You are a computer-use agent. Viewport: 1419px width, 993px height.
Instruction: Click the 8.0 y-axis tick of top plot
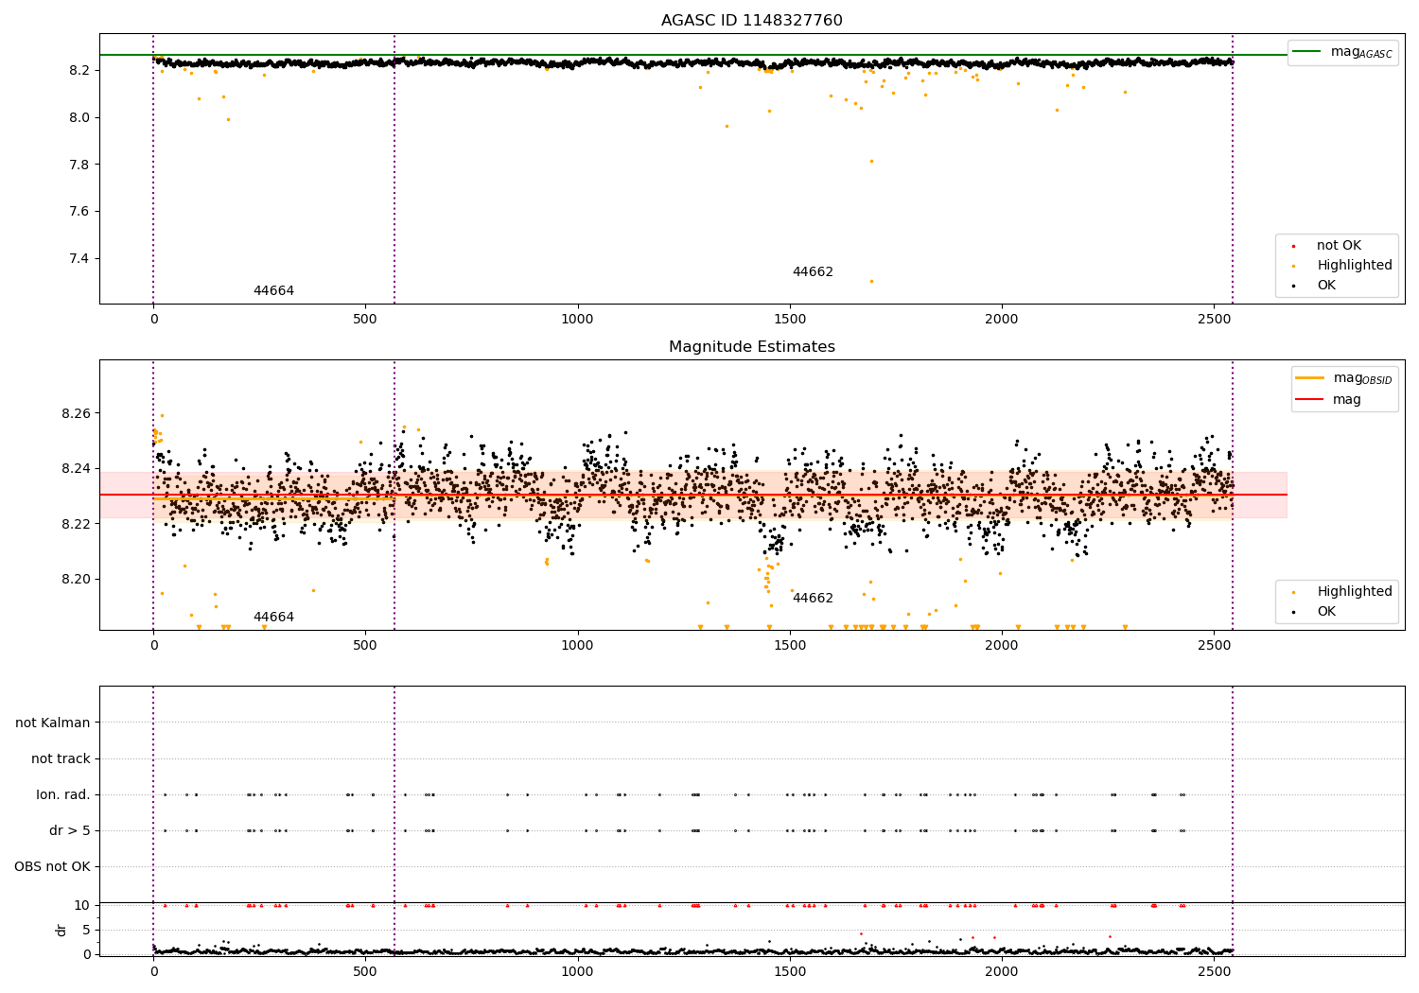click(x=80, y=117)
